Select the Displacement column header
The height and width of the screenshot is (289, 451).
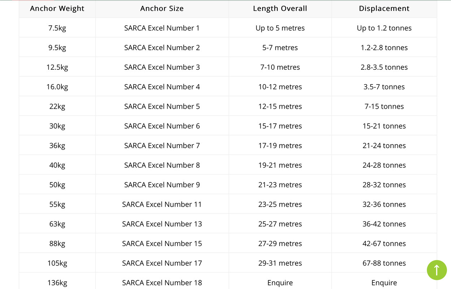coord(384,9)
